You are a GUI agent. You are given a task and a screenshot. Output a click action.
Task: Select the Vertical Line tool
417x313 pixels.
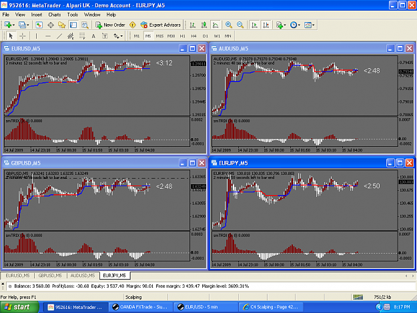pos(36,36)
